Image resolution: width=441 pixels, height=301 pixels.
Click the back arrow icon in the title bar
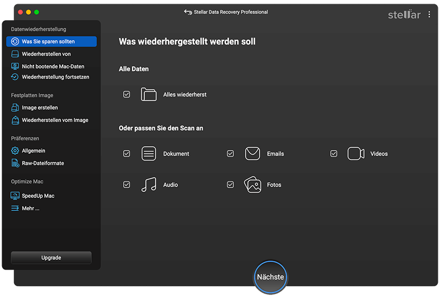click(188, 12)
